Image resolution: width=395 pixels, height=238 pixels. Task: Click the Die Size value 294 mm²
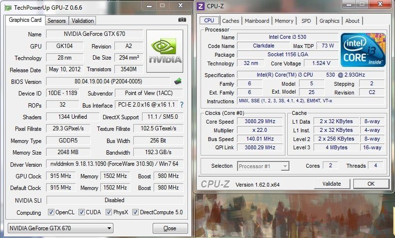[x=128, y=57]
